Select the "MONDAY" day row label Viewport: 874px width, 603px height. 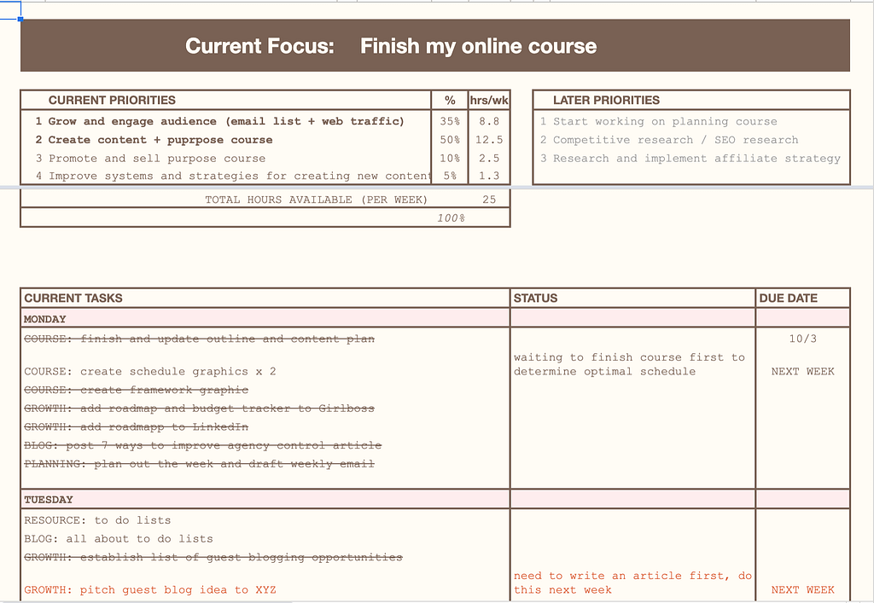pos(44,319)
